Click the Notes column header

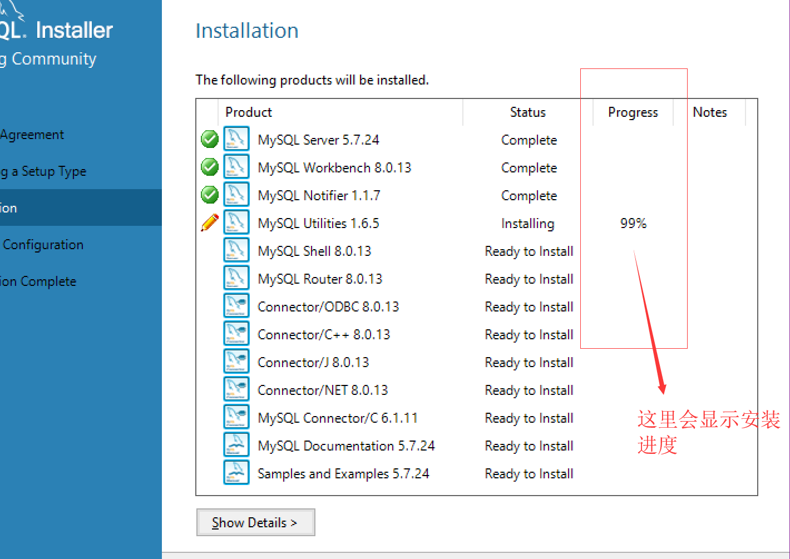coord(710,112)
